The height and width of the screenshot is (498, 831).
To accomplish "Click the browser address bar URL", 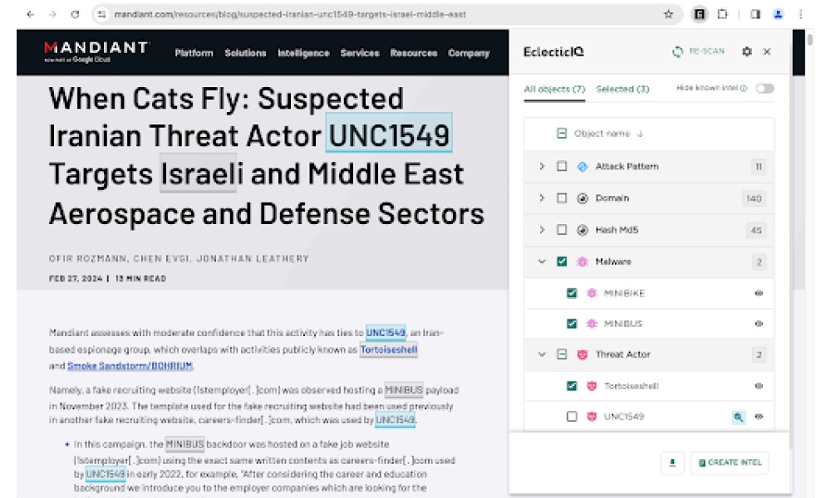I will pyautogui.click(x=290, y=14).
